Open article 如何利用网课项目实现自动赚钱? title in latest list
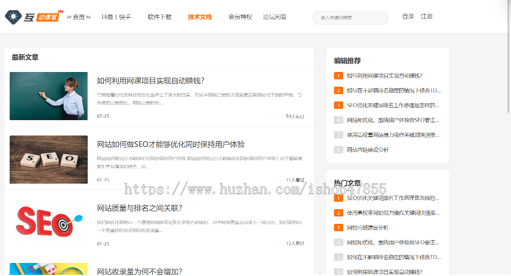The width and height of the screenshot is (511, 276). tap(150, 80)
